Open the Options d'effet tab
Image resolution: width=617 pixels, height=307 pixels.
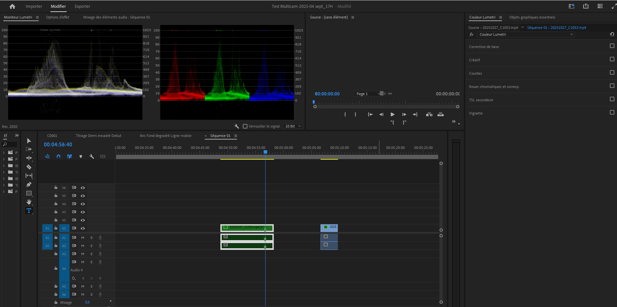click(58, 17)
